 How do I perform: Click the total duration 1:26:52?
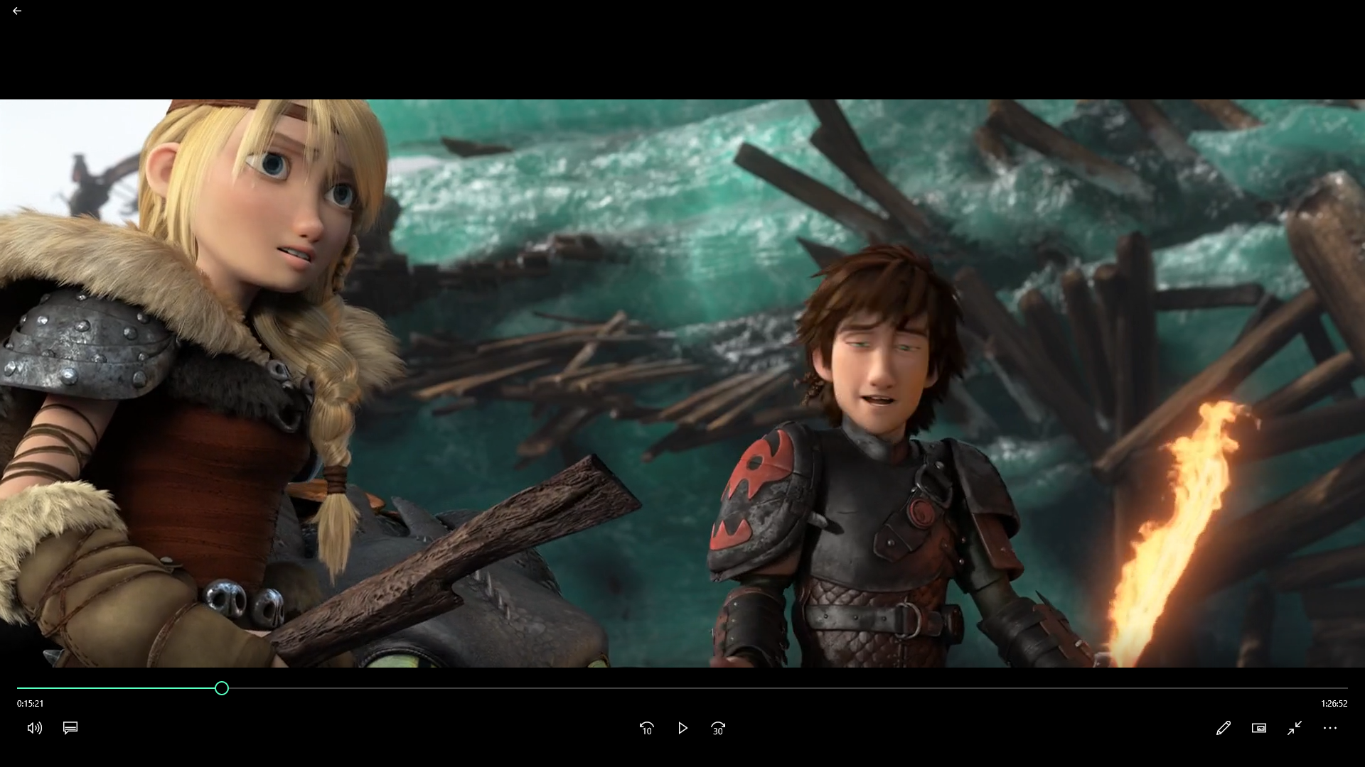(x=1334, y=704)
